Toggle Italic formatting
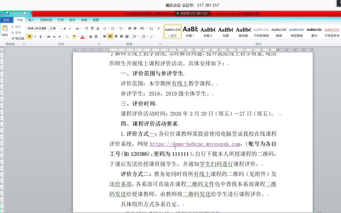This screenshot has width=341, height=213. point(35,36)
